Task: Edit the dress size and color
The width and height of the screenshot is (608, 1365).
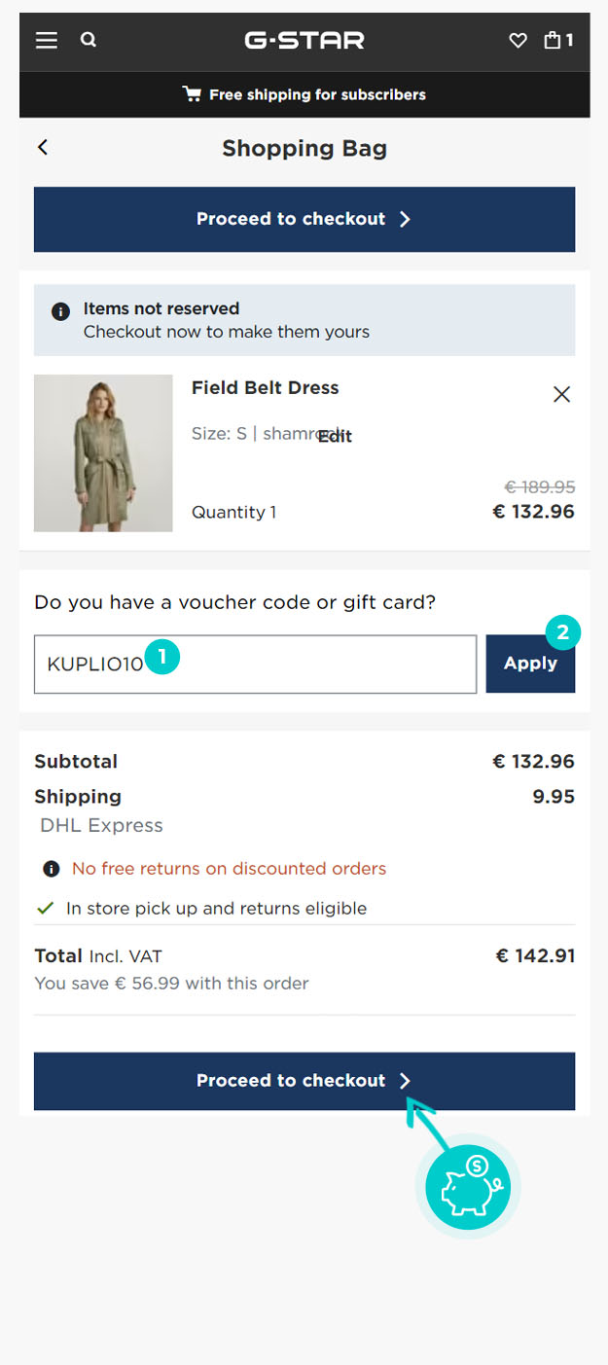Action: point(335,436)
